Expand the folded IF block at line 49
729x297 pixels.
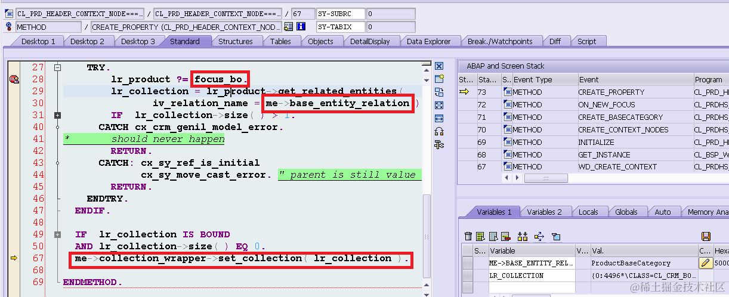point(57,234)
